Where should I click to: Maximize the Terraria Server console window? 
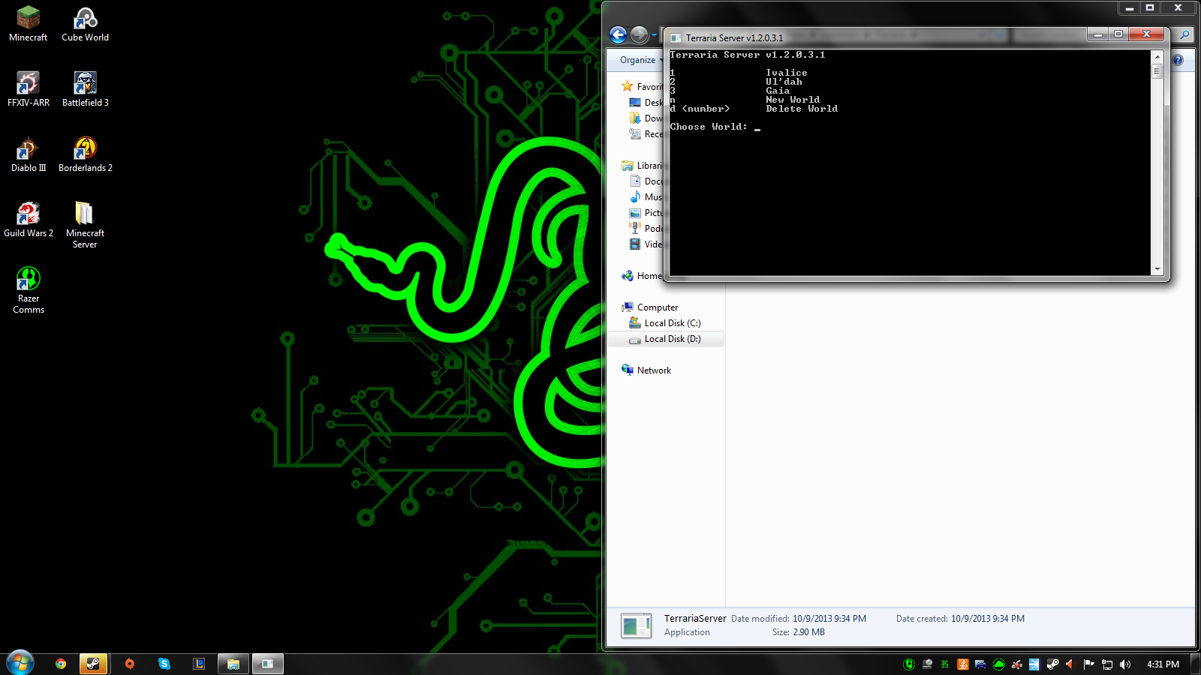[1118, 34]
